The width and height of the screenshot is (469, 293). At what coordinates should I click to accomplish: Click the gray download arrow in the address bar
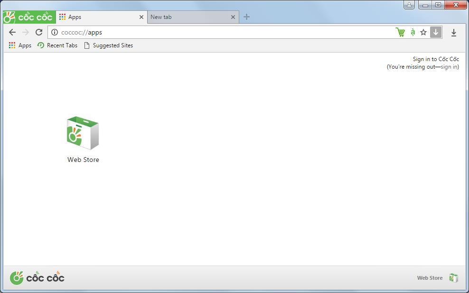point(436,32)
